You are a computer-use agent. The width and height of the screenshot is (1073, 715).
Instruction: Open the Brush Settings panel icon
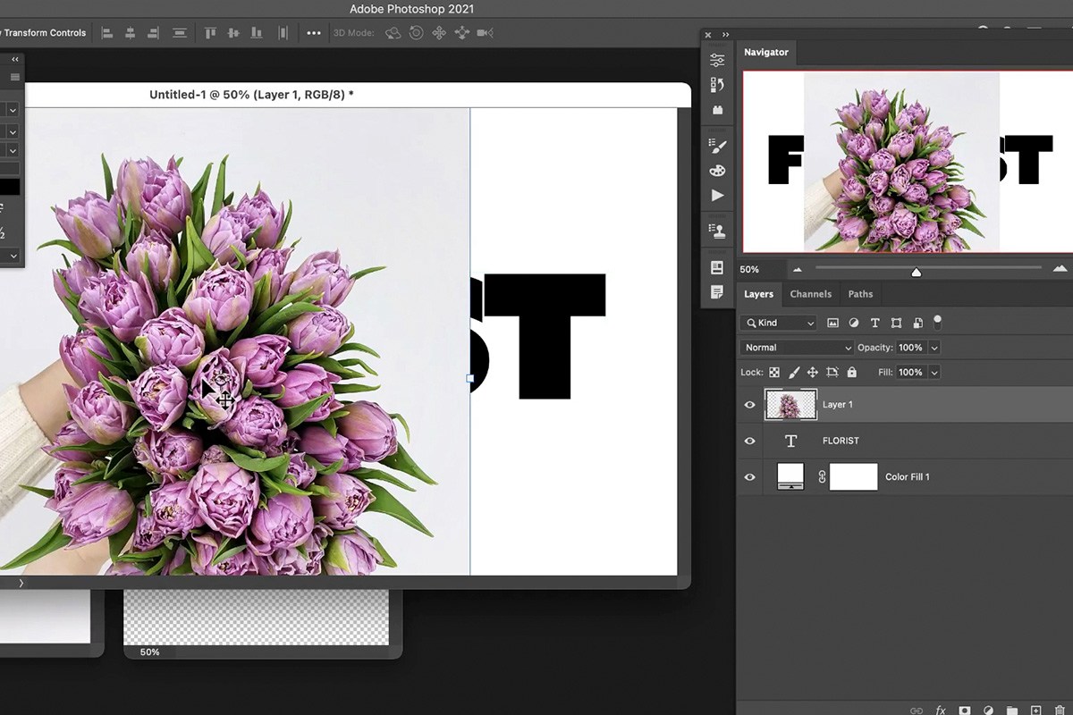[717, 145]
